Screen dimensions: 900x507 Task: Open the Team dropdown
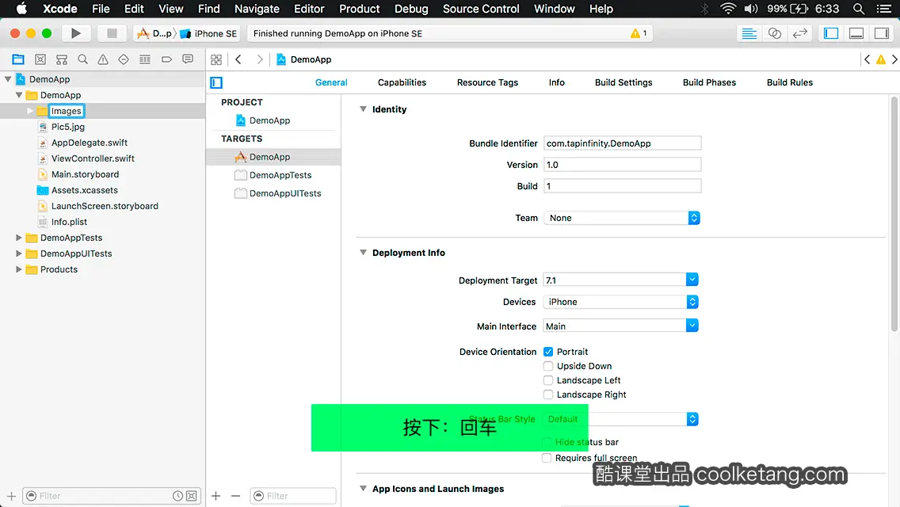coord(622,218)
